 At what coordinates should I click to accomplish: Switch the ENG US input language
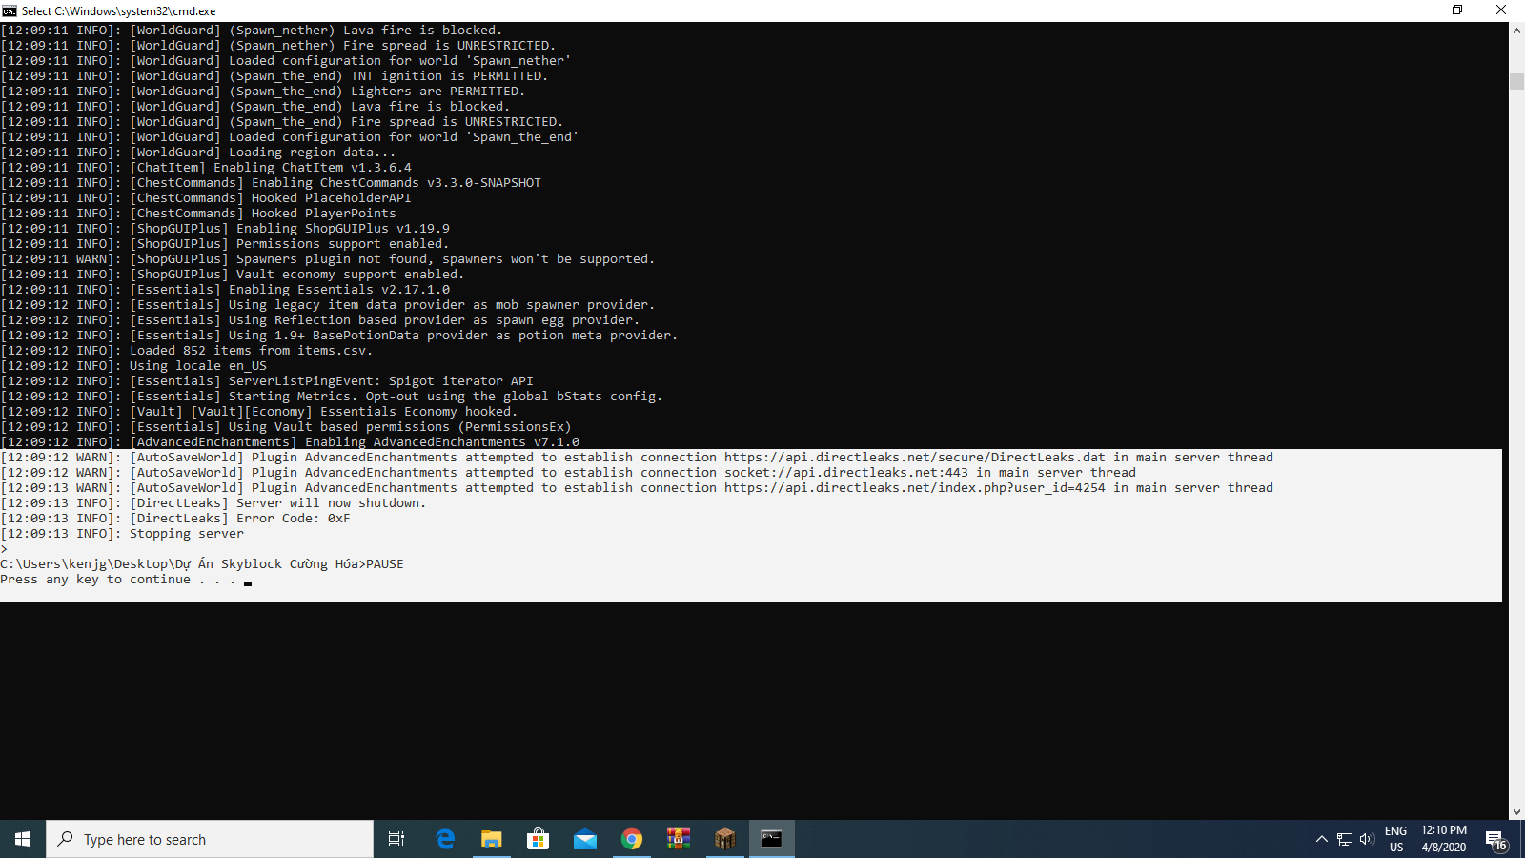click(1396, 839)
